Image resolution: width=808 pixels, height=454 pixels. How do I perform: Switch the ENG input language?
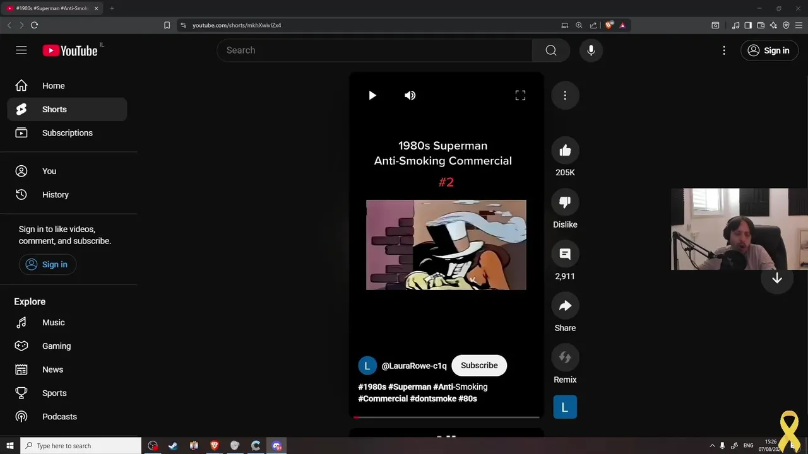749,446
